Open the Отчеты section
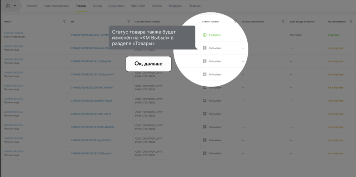 (157, 6)
